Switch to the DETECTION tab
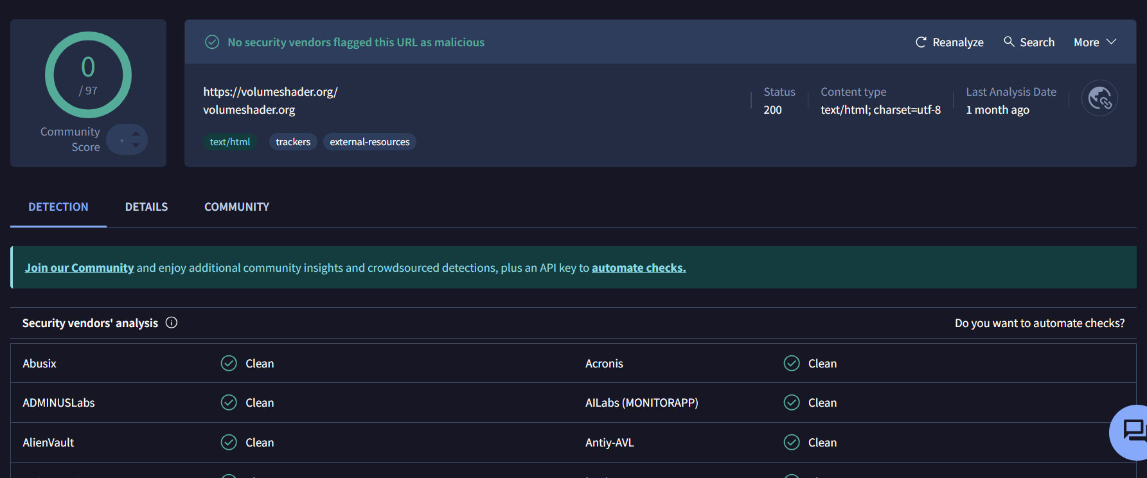Image resolution: width=1147 pixels, height=478 pixels. [x=58, y=207]
